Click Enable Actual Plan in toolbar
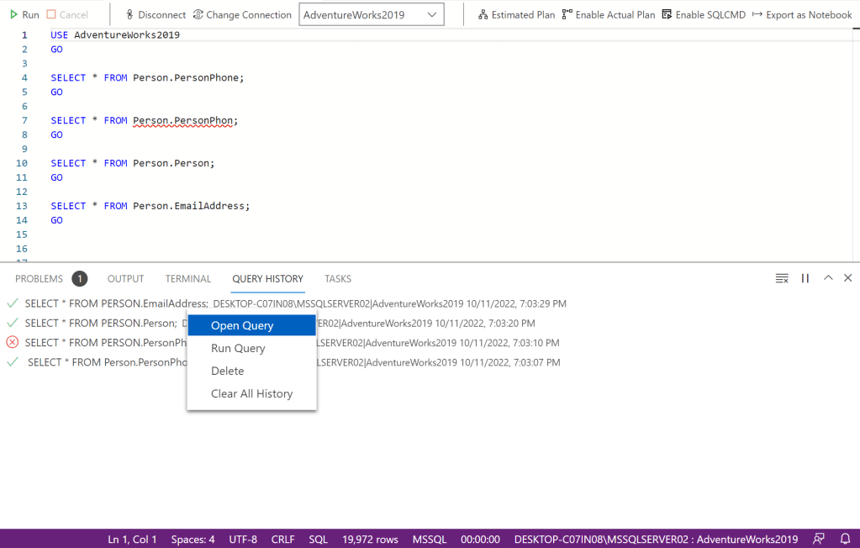The height and width of the screenshot is (548, 860). [567, 15]
